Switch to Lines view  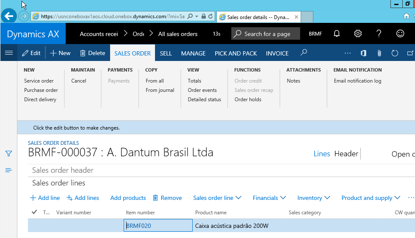tap(321, 154)
